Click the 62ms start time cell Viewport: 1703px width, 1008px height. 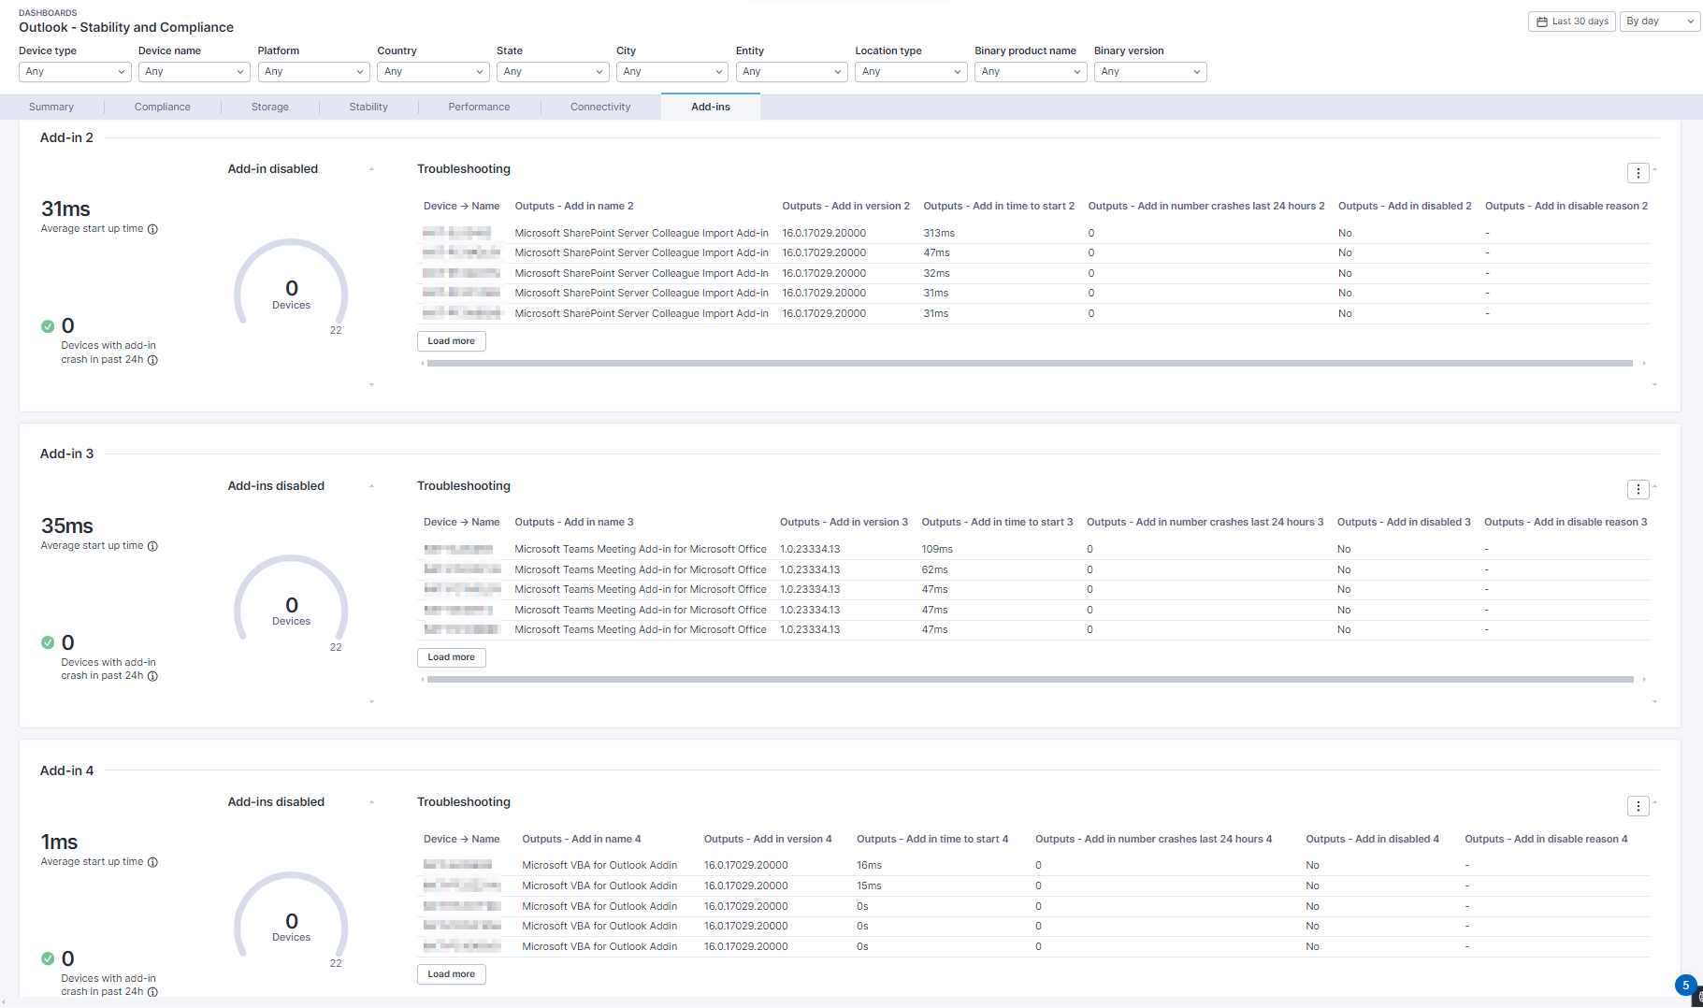tap(934, 570)
